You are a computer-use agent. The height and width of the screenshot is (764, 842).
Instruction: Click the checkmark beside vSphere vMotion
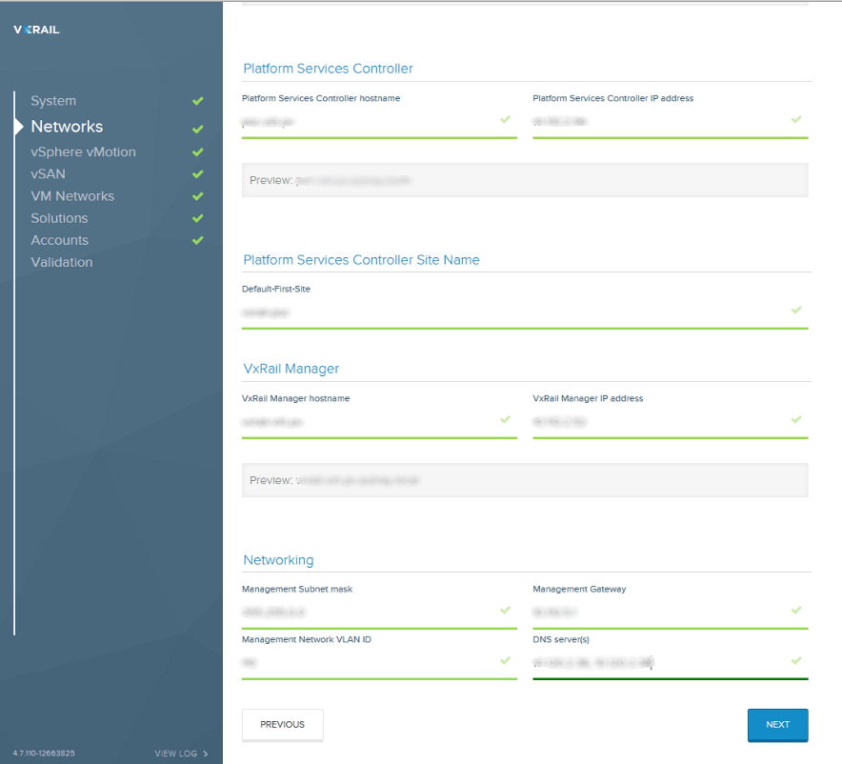click(197, 152)
